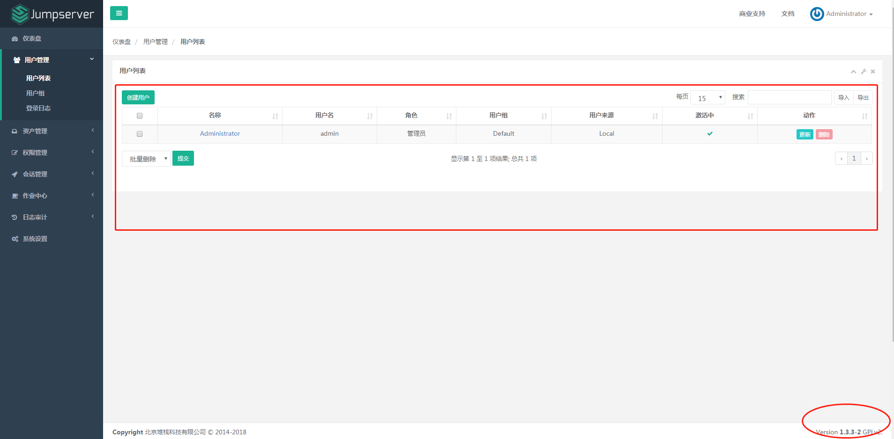Select 用户组 in the sidebar
This screenshot has width=894, height=439.
pos(36,93)
